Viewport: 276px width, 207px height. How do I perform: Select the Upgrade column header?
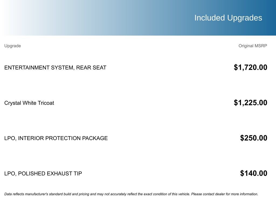pyautogui.click(x=12, y=46)
